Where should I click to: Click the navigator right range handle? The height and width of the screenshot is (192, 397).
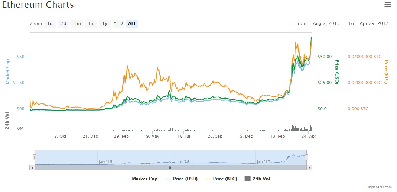tap(306, 157)
